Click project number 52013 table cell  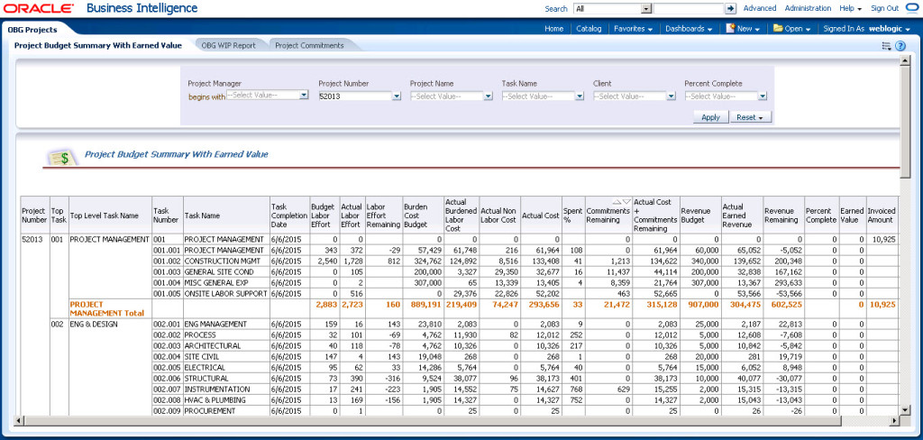pos(34,240)
